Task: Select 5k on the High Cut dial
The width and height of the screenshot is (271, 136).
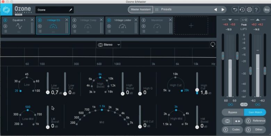Action: 170,90
